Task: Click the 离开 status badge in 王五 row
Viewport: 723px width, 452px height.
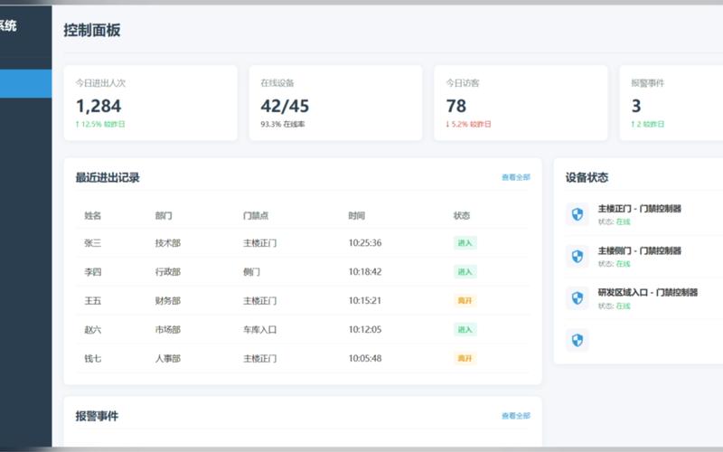Action: pyautogui.click(x=465, y=301)
